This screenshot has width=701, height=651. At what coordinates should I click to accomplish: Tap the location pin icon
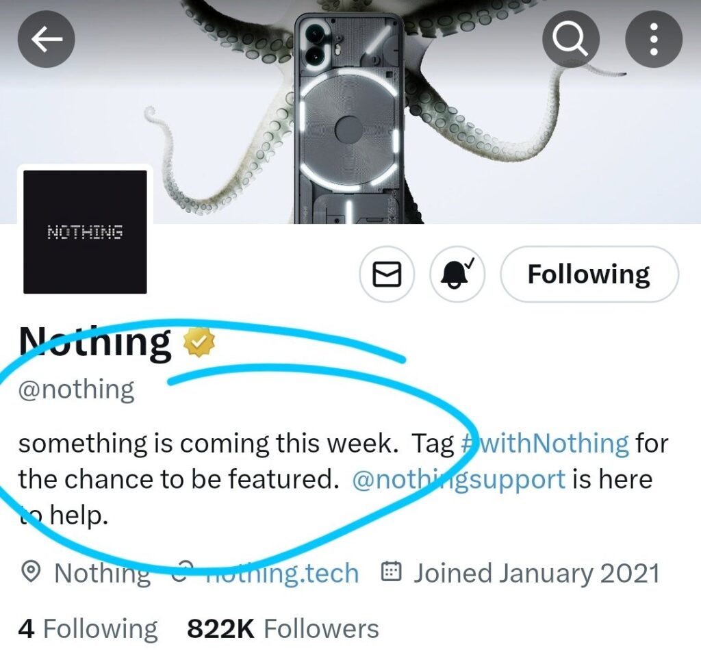31,572
